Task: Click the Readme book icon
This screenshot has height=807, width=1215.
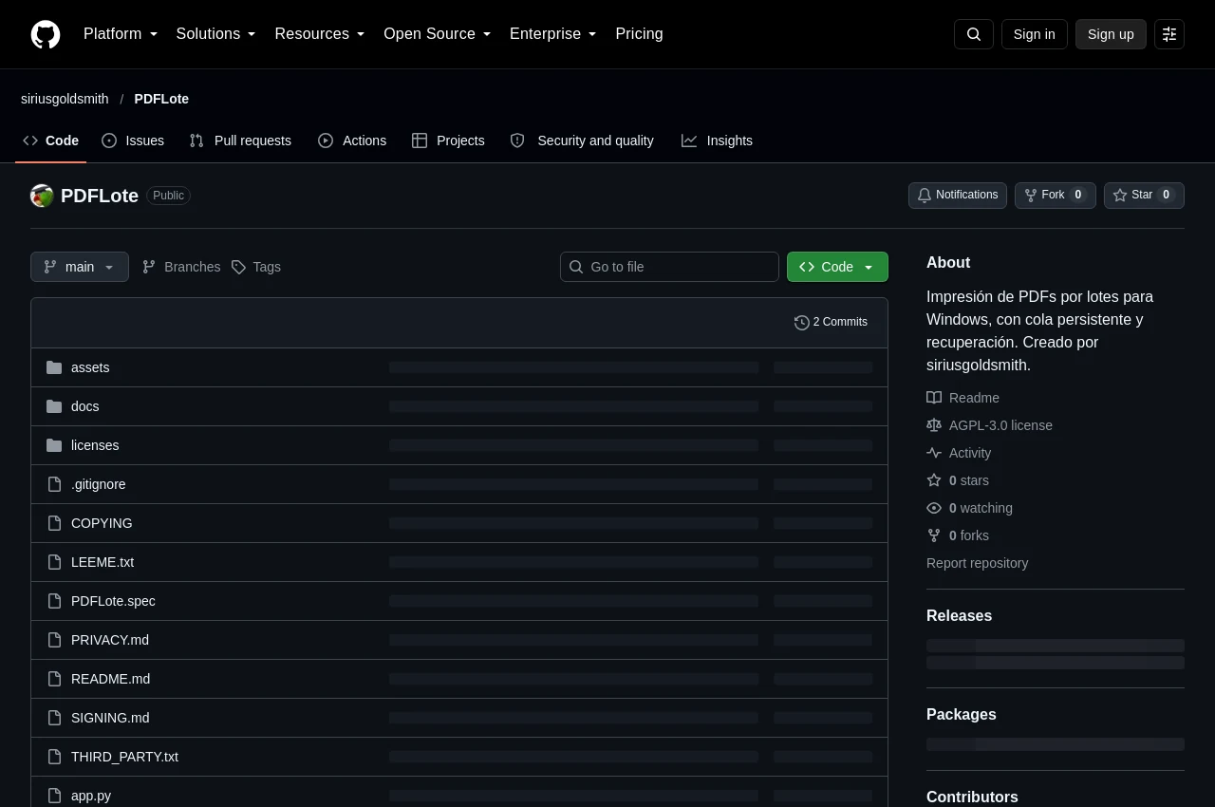Action: point(934,398)
